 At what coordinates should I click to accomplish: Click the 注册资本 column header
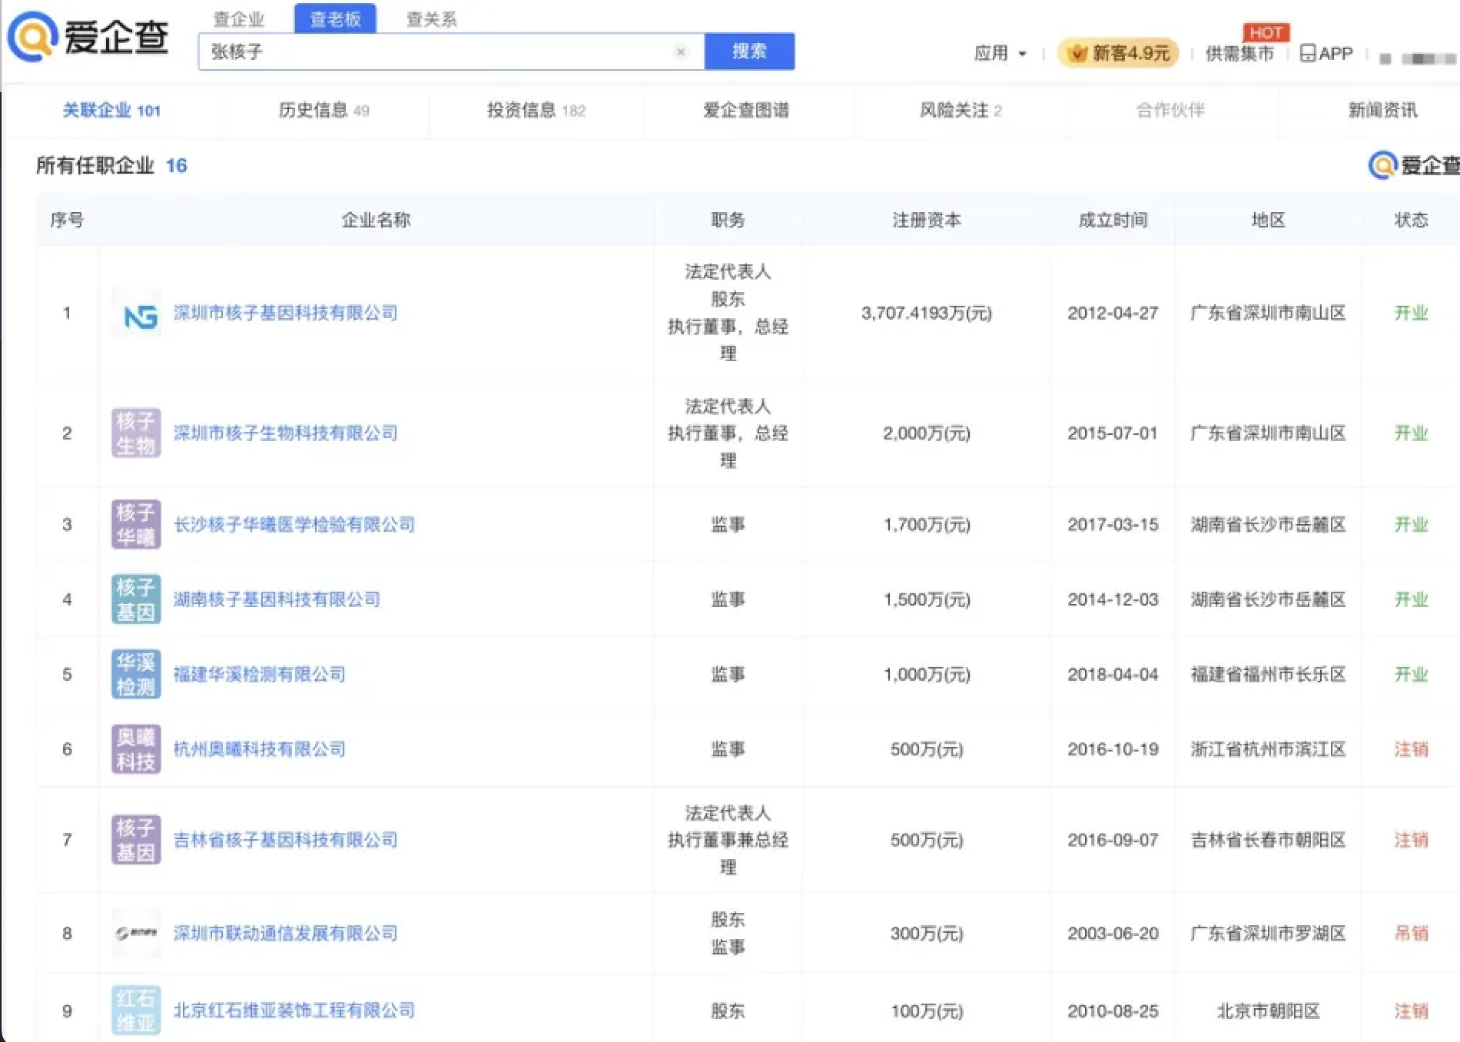(x=927, y=220)
